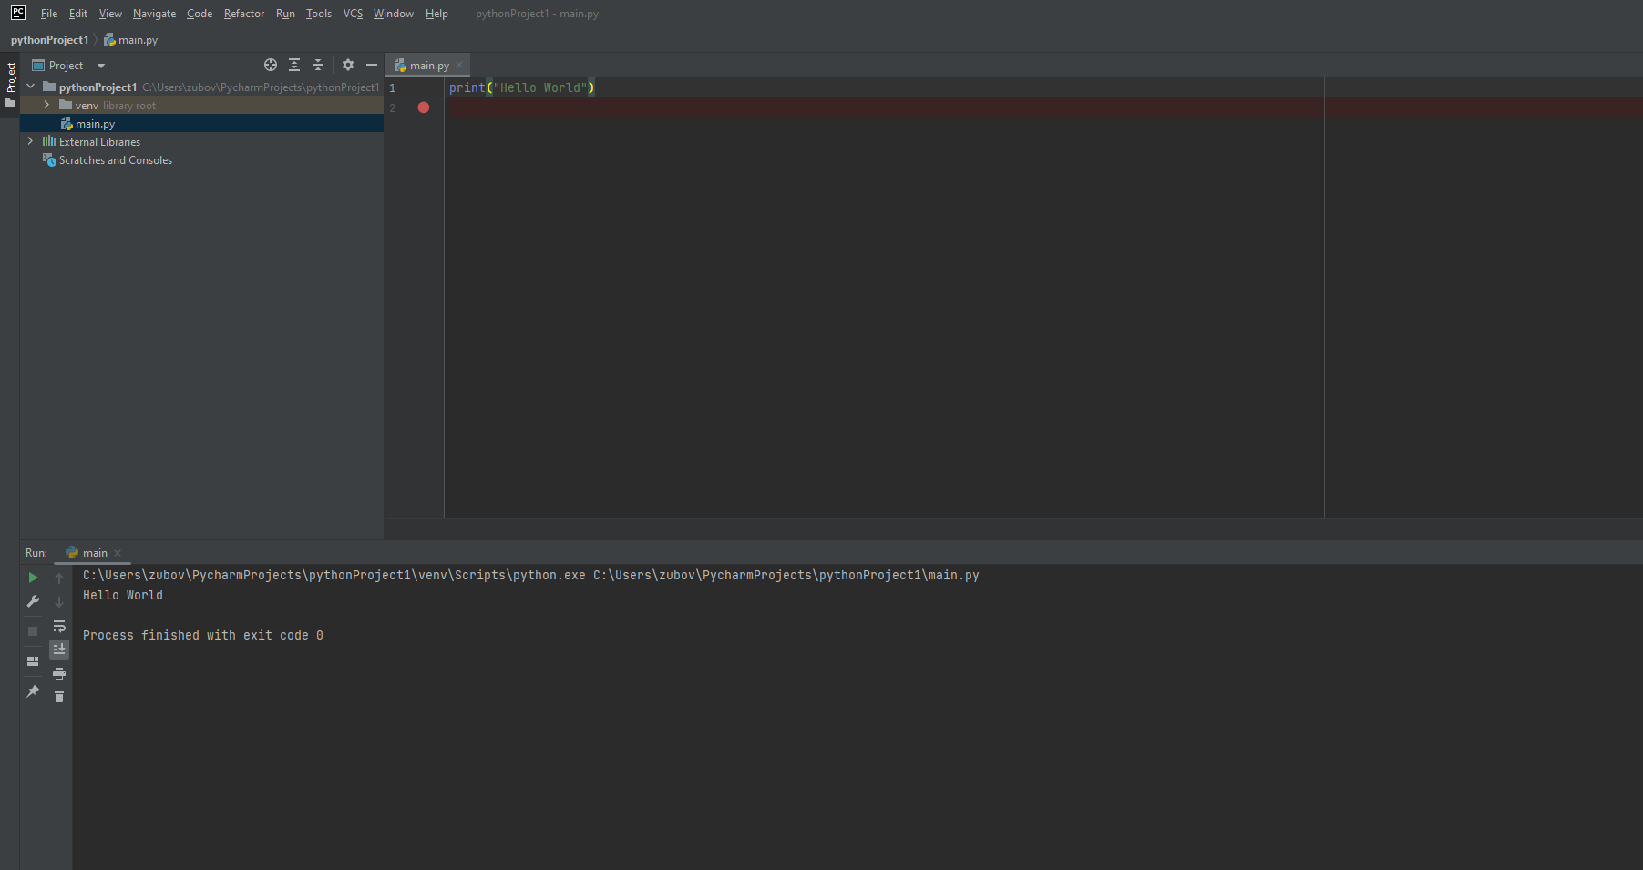The height and width of the screenshot is (870, 1643).
Task: Expand the External Libraries node
Action: (x=30, y=141)
